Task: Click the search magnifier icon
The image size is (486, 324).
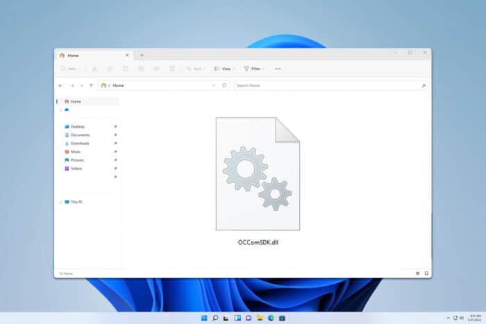Action: (x=424, y=85)
